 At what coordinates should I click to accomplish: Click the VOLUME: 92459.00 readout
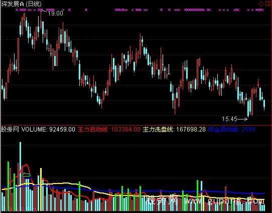pyautogui.click(x=48, y=129)
